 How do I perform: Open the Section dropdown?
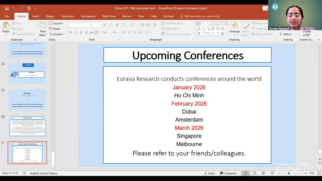pos(57,34)
